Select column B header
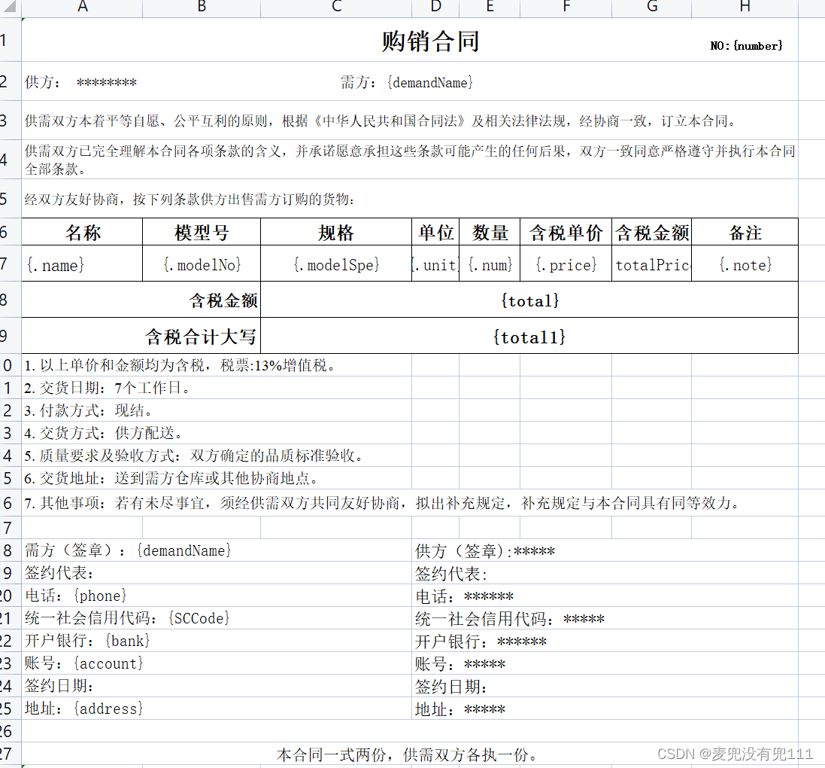 202,8
